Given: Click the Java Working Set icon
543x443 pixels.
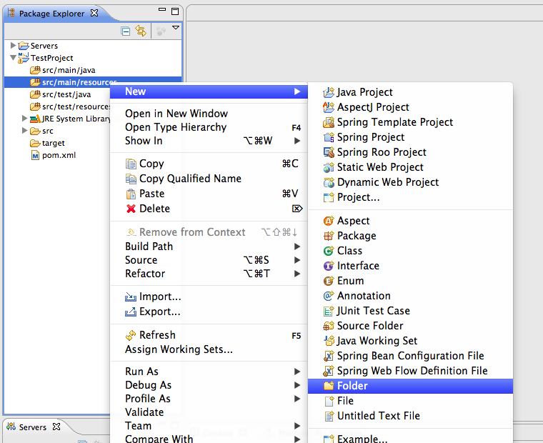Looking at the screenshot, I should tap(329, 341).
